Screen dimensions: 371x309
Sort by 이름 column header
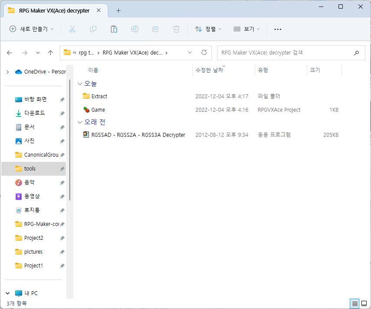tap(93, 70)
